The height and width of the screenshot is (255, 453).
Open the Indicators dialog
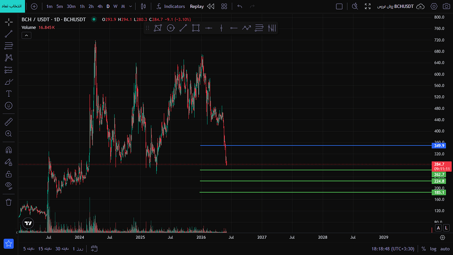(x=170, y=6)
